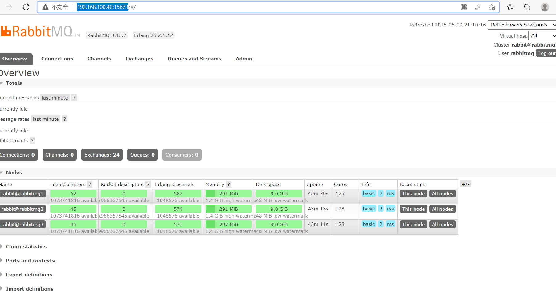Open the browser profile avatar
The width and height of the screenshot is (556, 297).
pyautogui.click(x=545, y=7)
